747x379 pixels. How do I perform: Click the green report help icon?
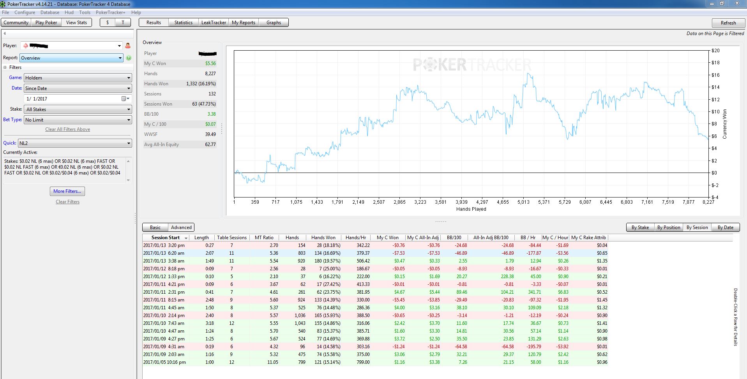pyautogui.click(x=129, y=58)
